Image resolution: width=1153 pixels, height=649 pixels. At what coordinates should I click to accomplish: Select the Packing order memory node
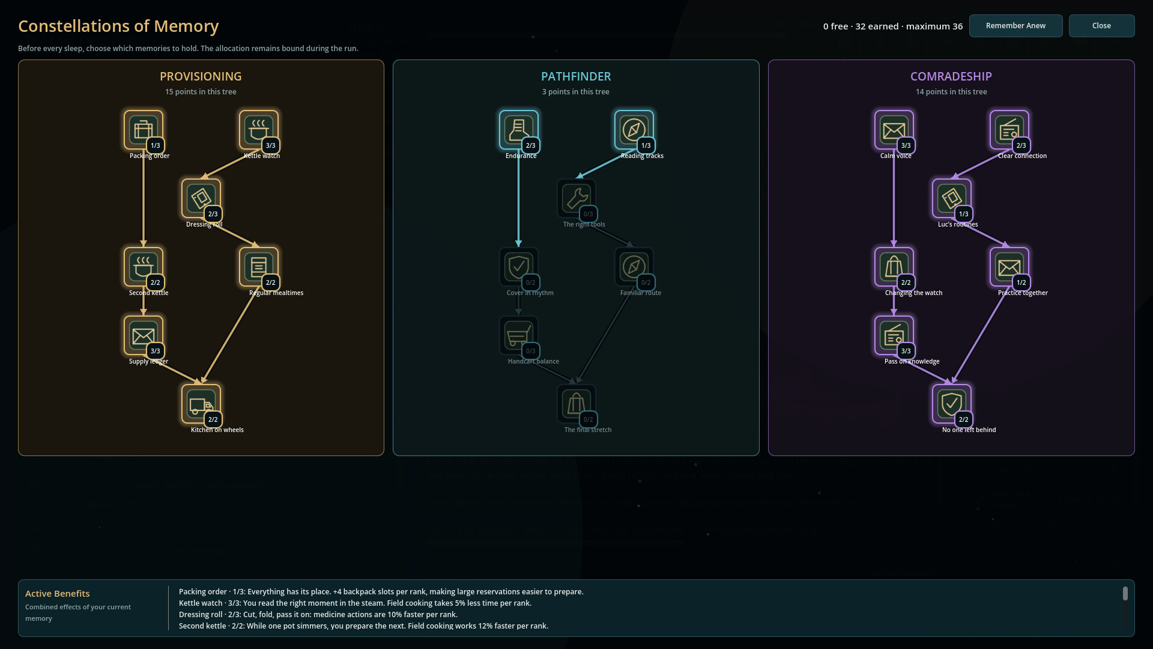pos(143,129)
